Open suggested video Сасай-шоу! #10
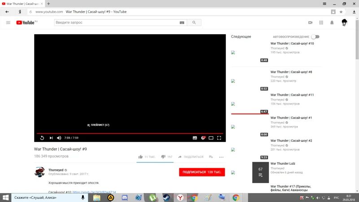The image size is (359, 202). pos(292,43)
